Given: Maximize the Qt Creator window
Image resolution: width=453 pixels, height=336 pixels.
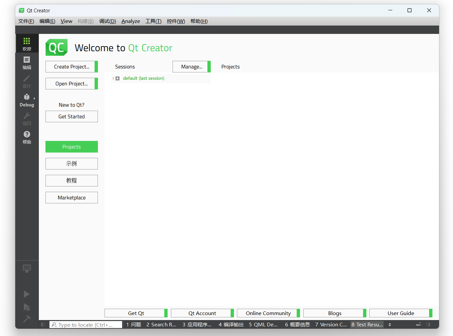Looking at the screenshot, I should coord(410,10).
